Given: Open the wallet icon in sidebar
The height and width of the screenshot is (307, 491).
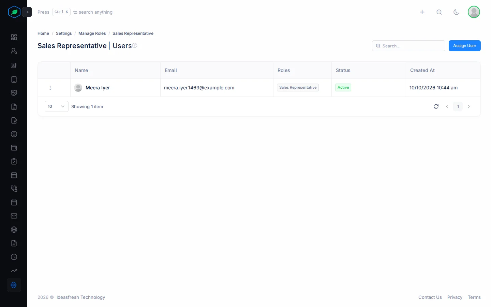Looking at the screenshot, I should [x=14, y=148].
